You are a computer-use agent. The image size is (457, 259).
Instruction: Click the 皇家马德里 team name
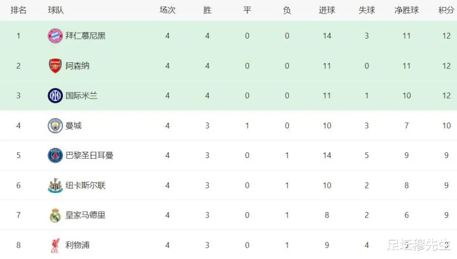86,215
